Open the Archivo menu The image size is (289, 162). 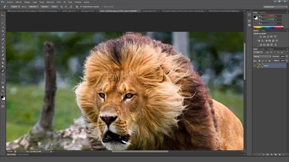pyautogui.click(x=10, y=2)
